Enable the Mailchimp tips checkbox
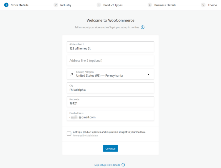This screenshot has height=168, width=221. [x=69, y=133]
